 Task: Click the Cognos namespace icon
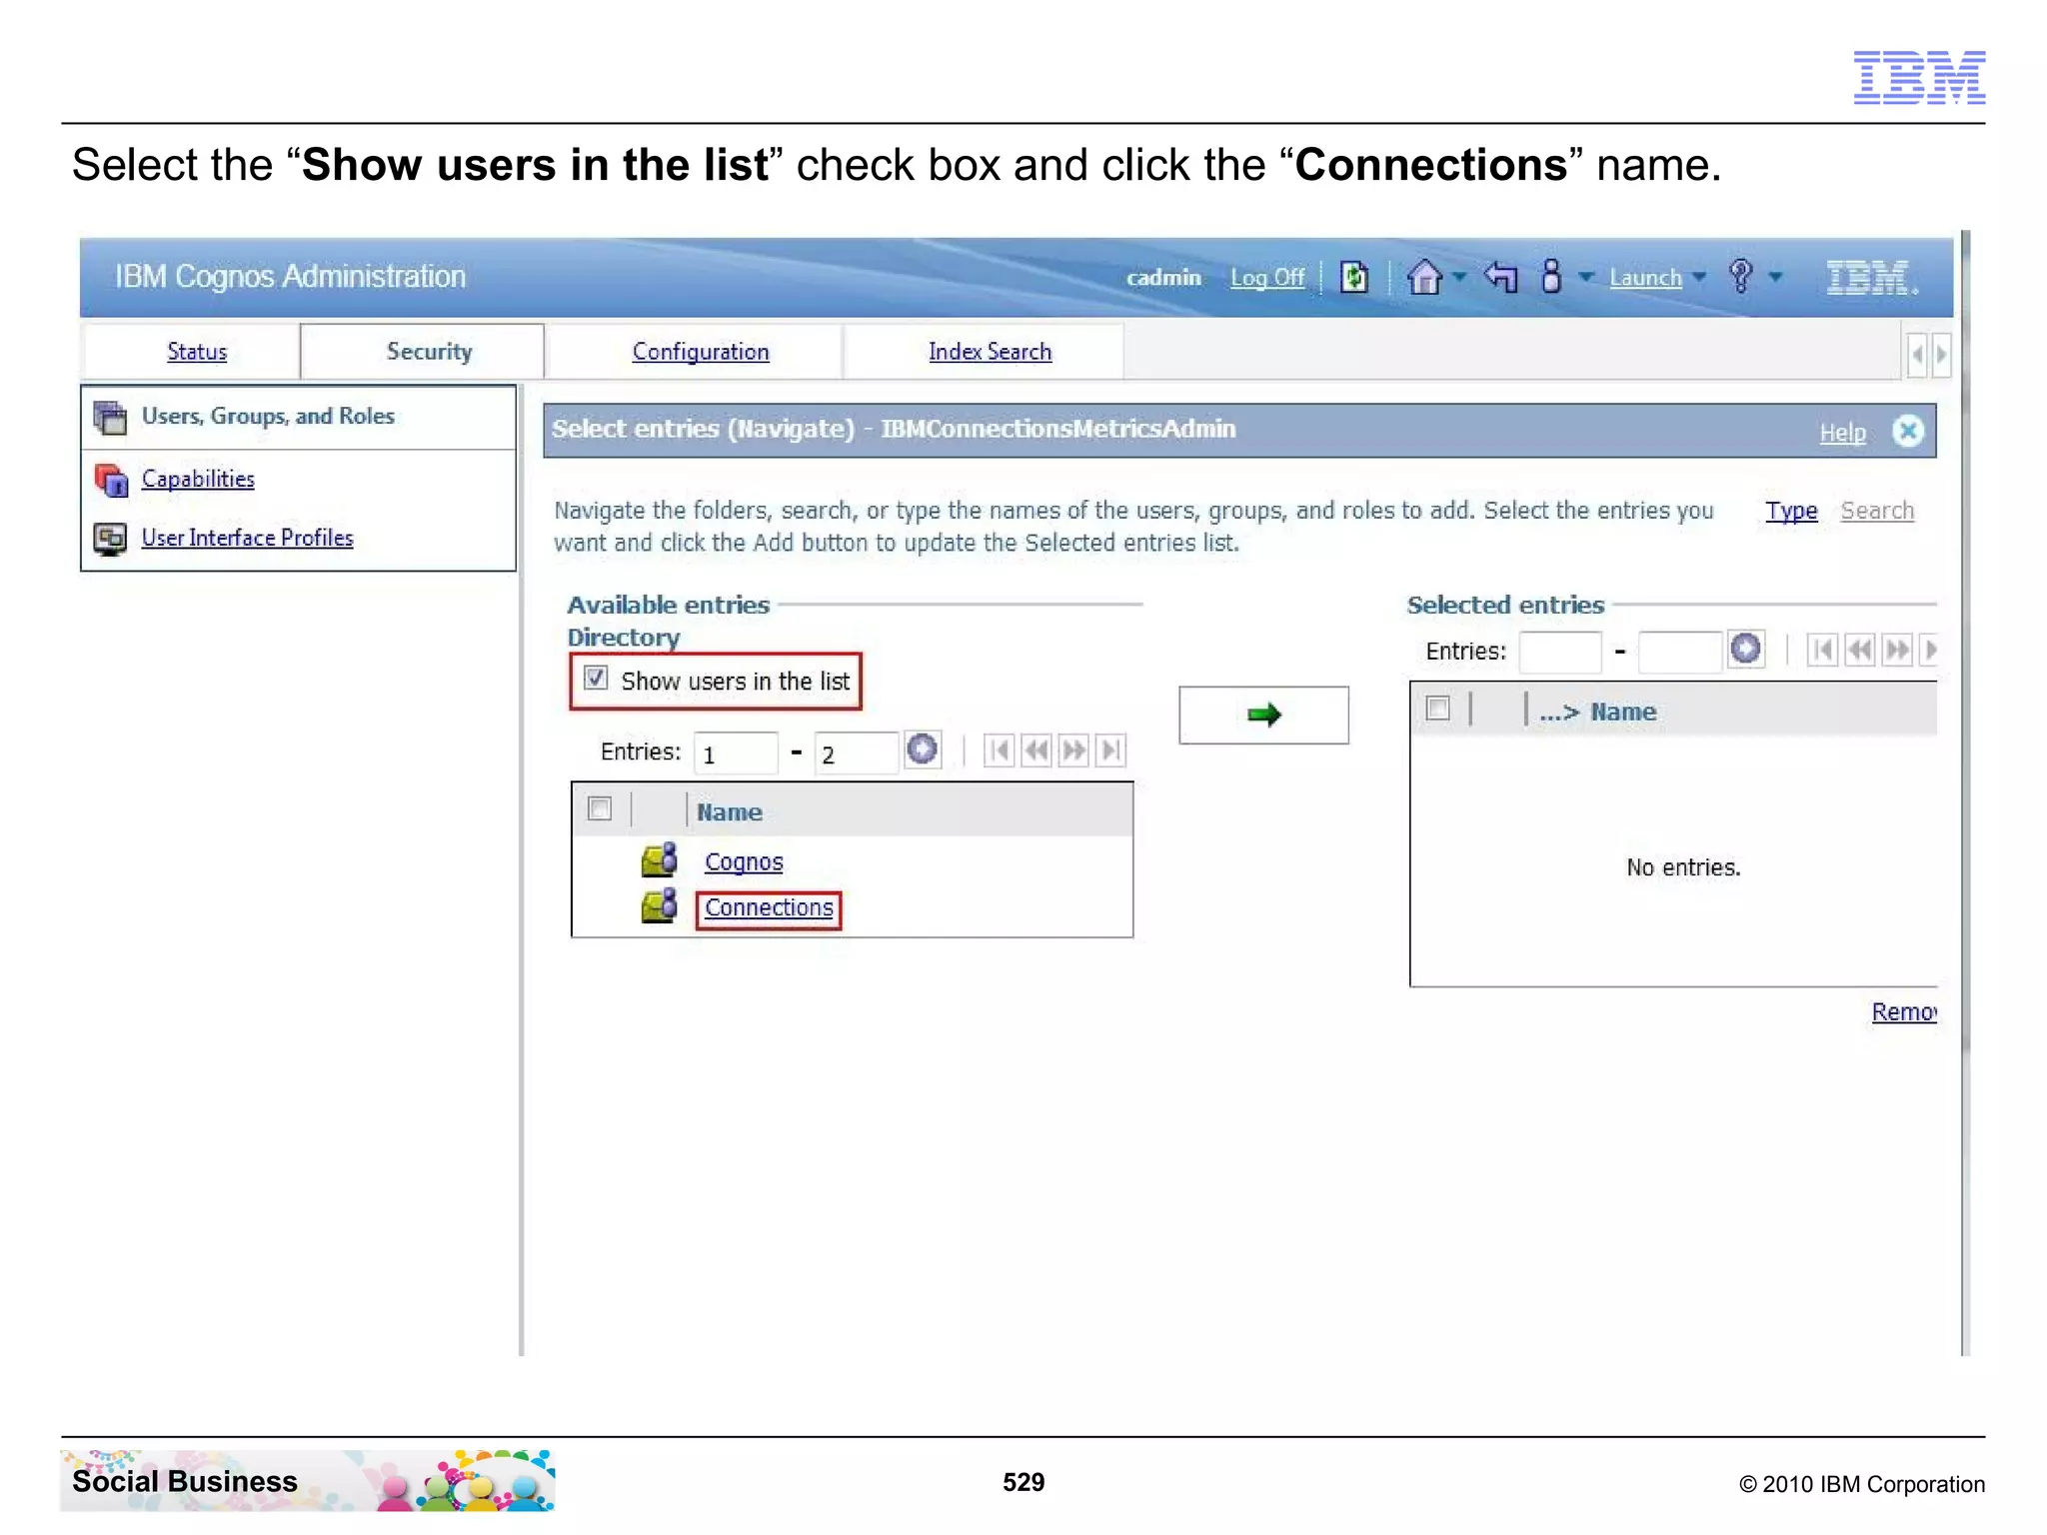click(x=659, y=860)
